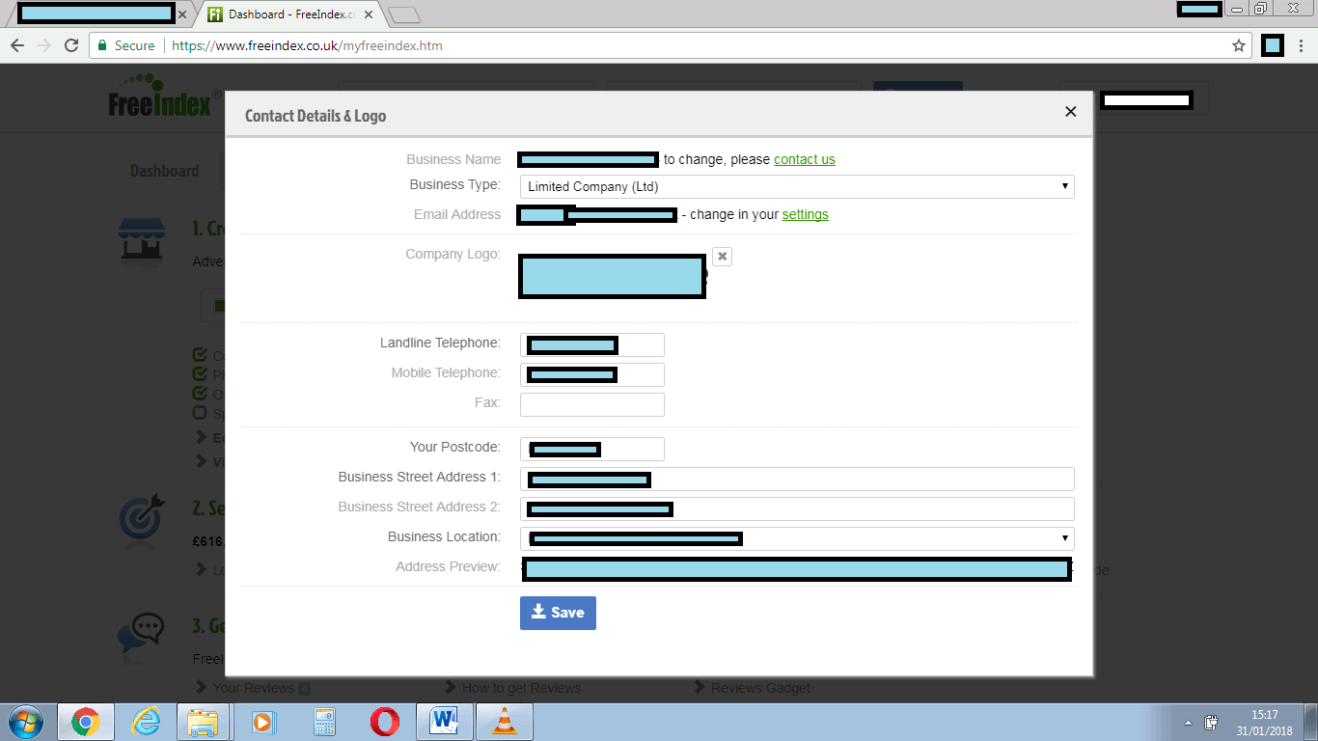The height and width of the screenshot is (741, 1318).
Task: Go back using the browser back arrow
Action: pos(17,45)
